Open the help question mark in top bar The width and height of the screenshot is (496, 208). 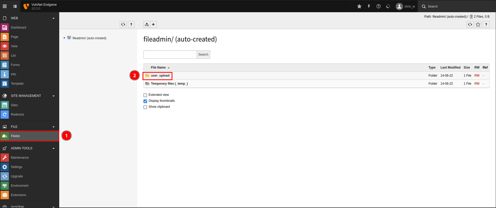click(379, 6)
